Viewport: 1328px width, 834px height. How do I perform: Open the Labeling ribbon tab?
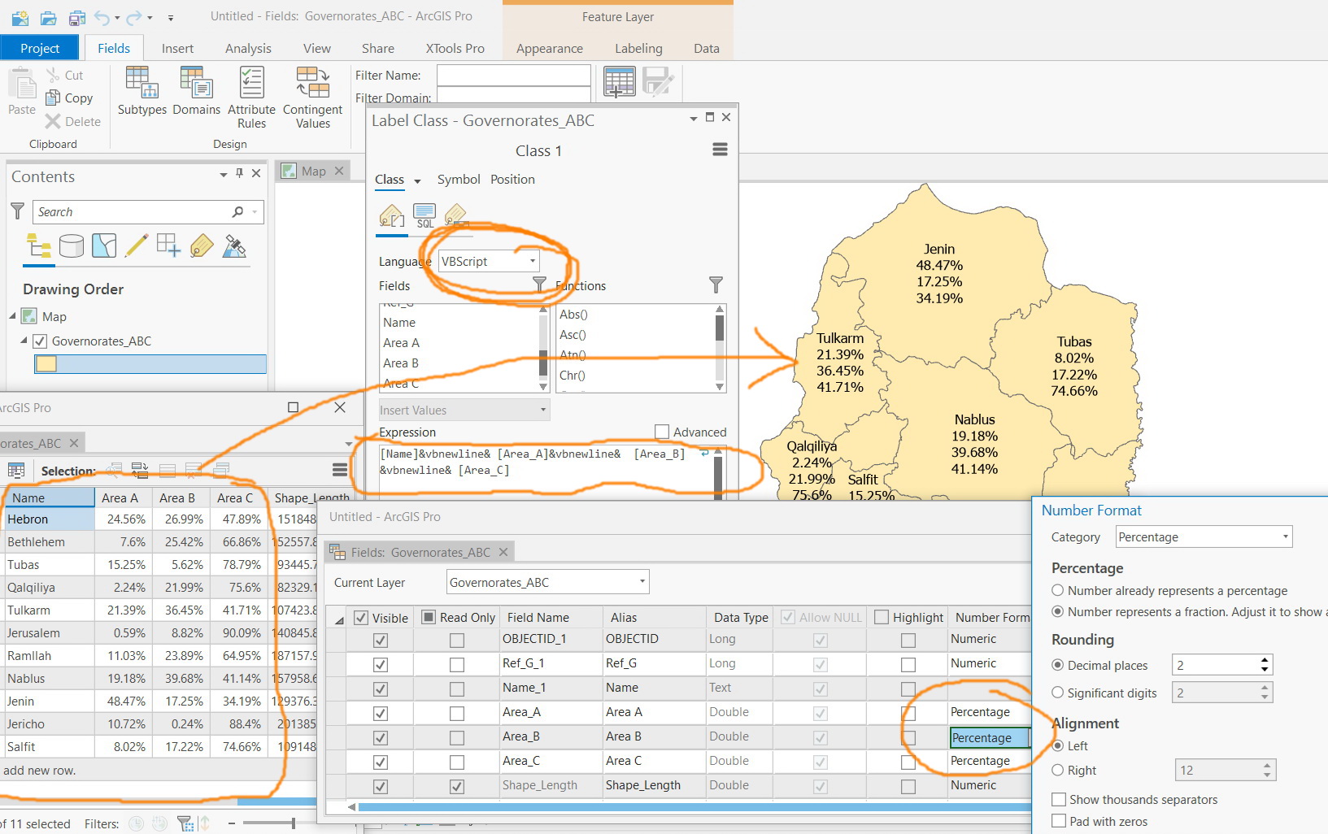pyautogui.click(x=638, y=48)
